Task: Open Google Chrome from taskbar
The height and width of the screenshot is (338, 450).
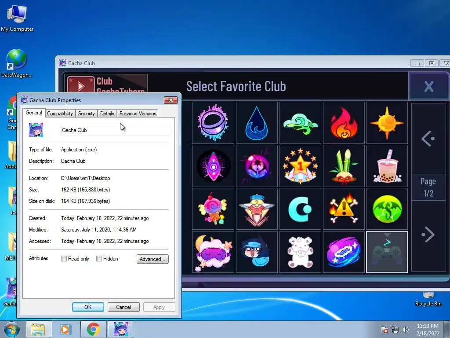Action: (93, 329)
